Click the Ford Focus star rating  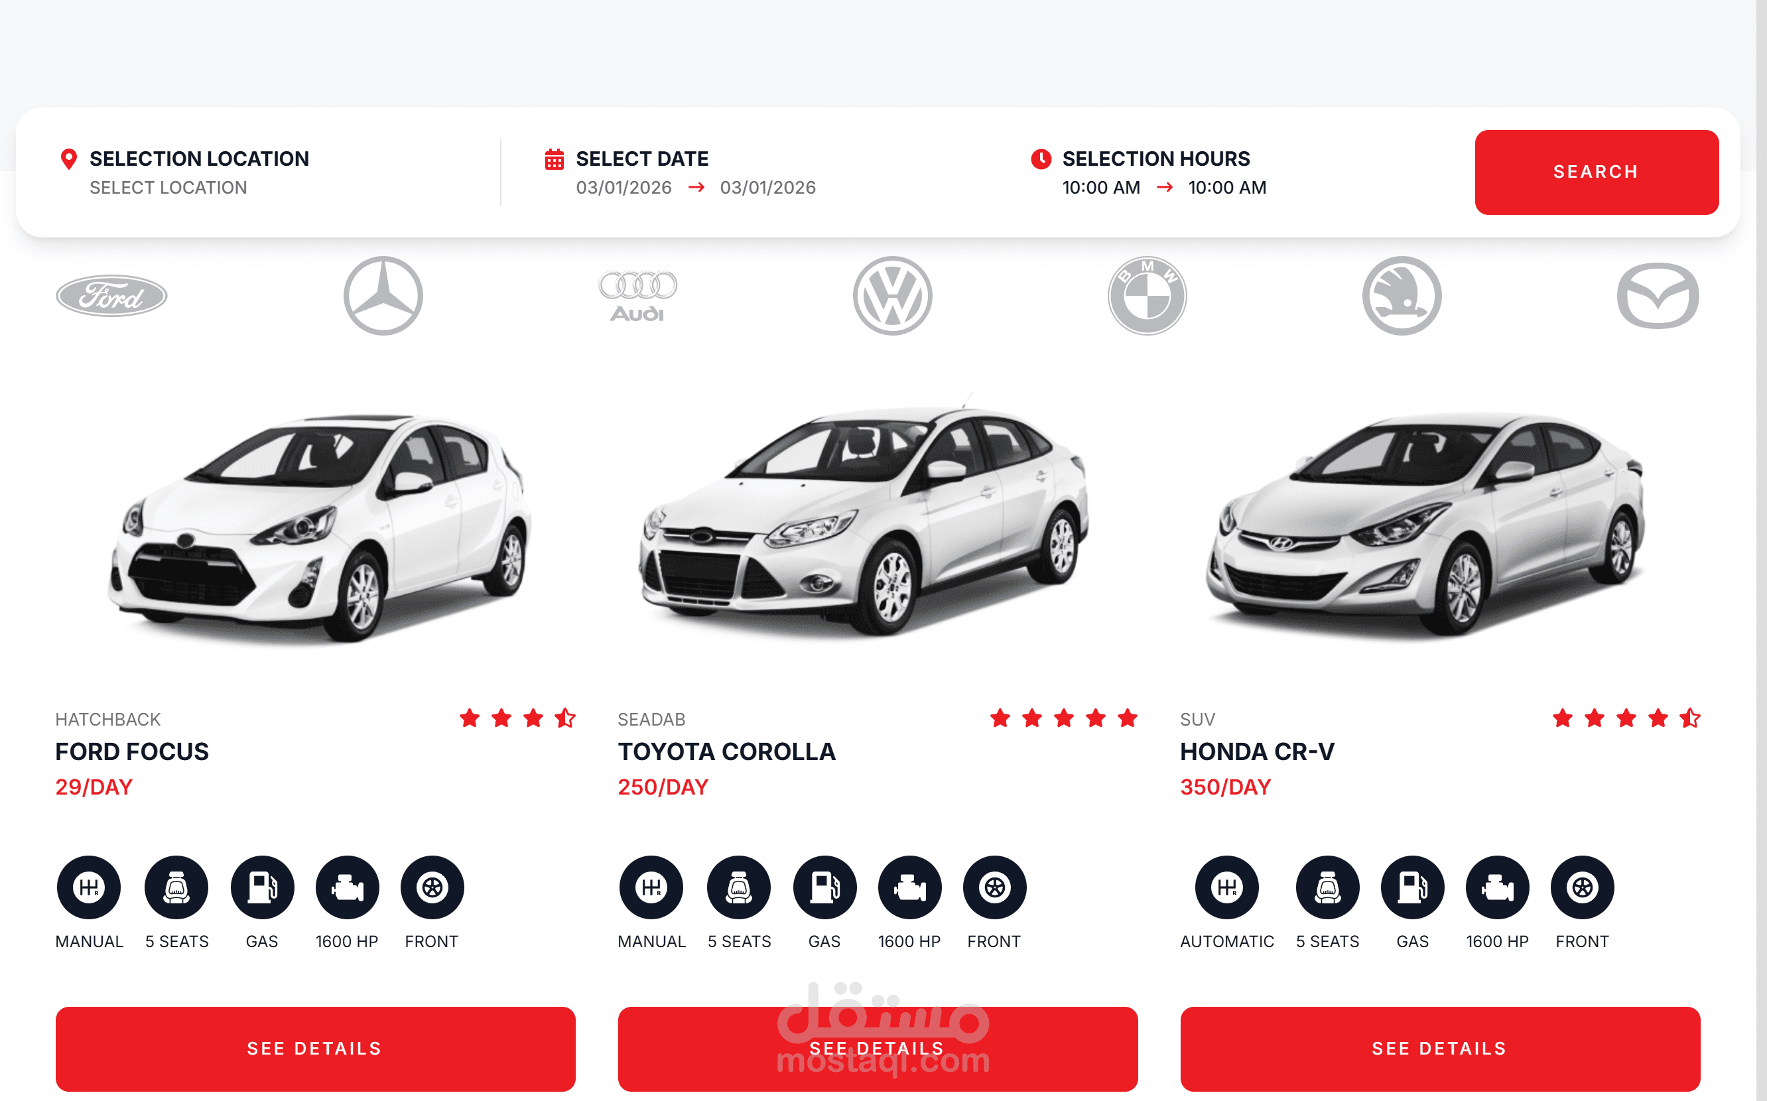click(x=517, y=719)
